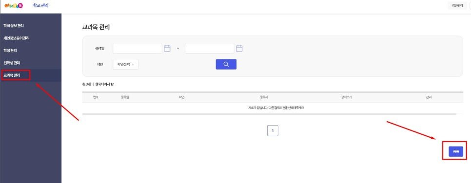This screenshot has width=471, height=183.
Task: Select 개인정보동의 관리 in the sidebar
Action: coord(16,38)
